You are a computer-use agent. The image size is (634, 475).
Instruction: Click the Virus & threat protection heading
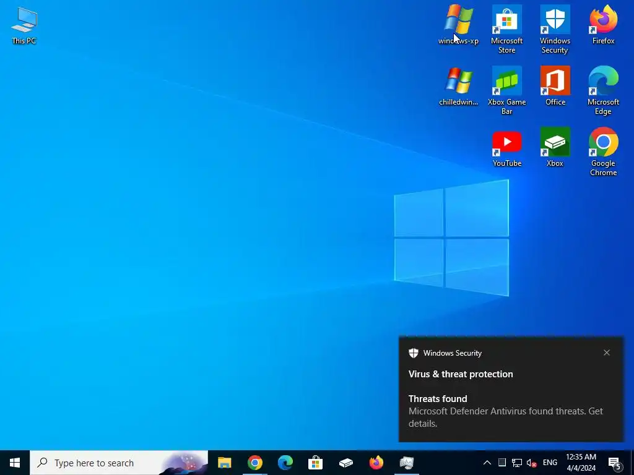pyautogui.click(x=461, y=374)
